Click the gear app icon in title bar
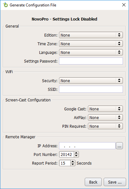Image resolution: width=129 pixels, height=189 pixels. tap(5, 5)
